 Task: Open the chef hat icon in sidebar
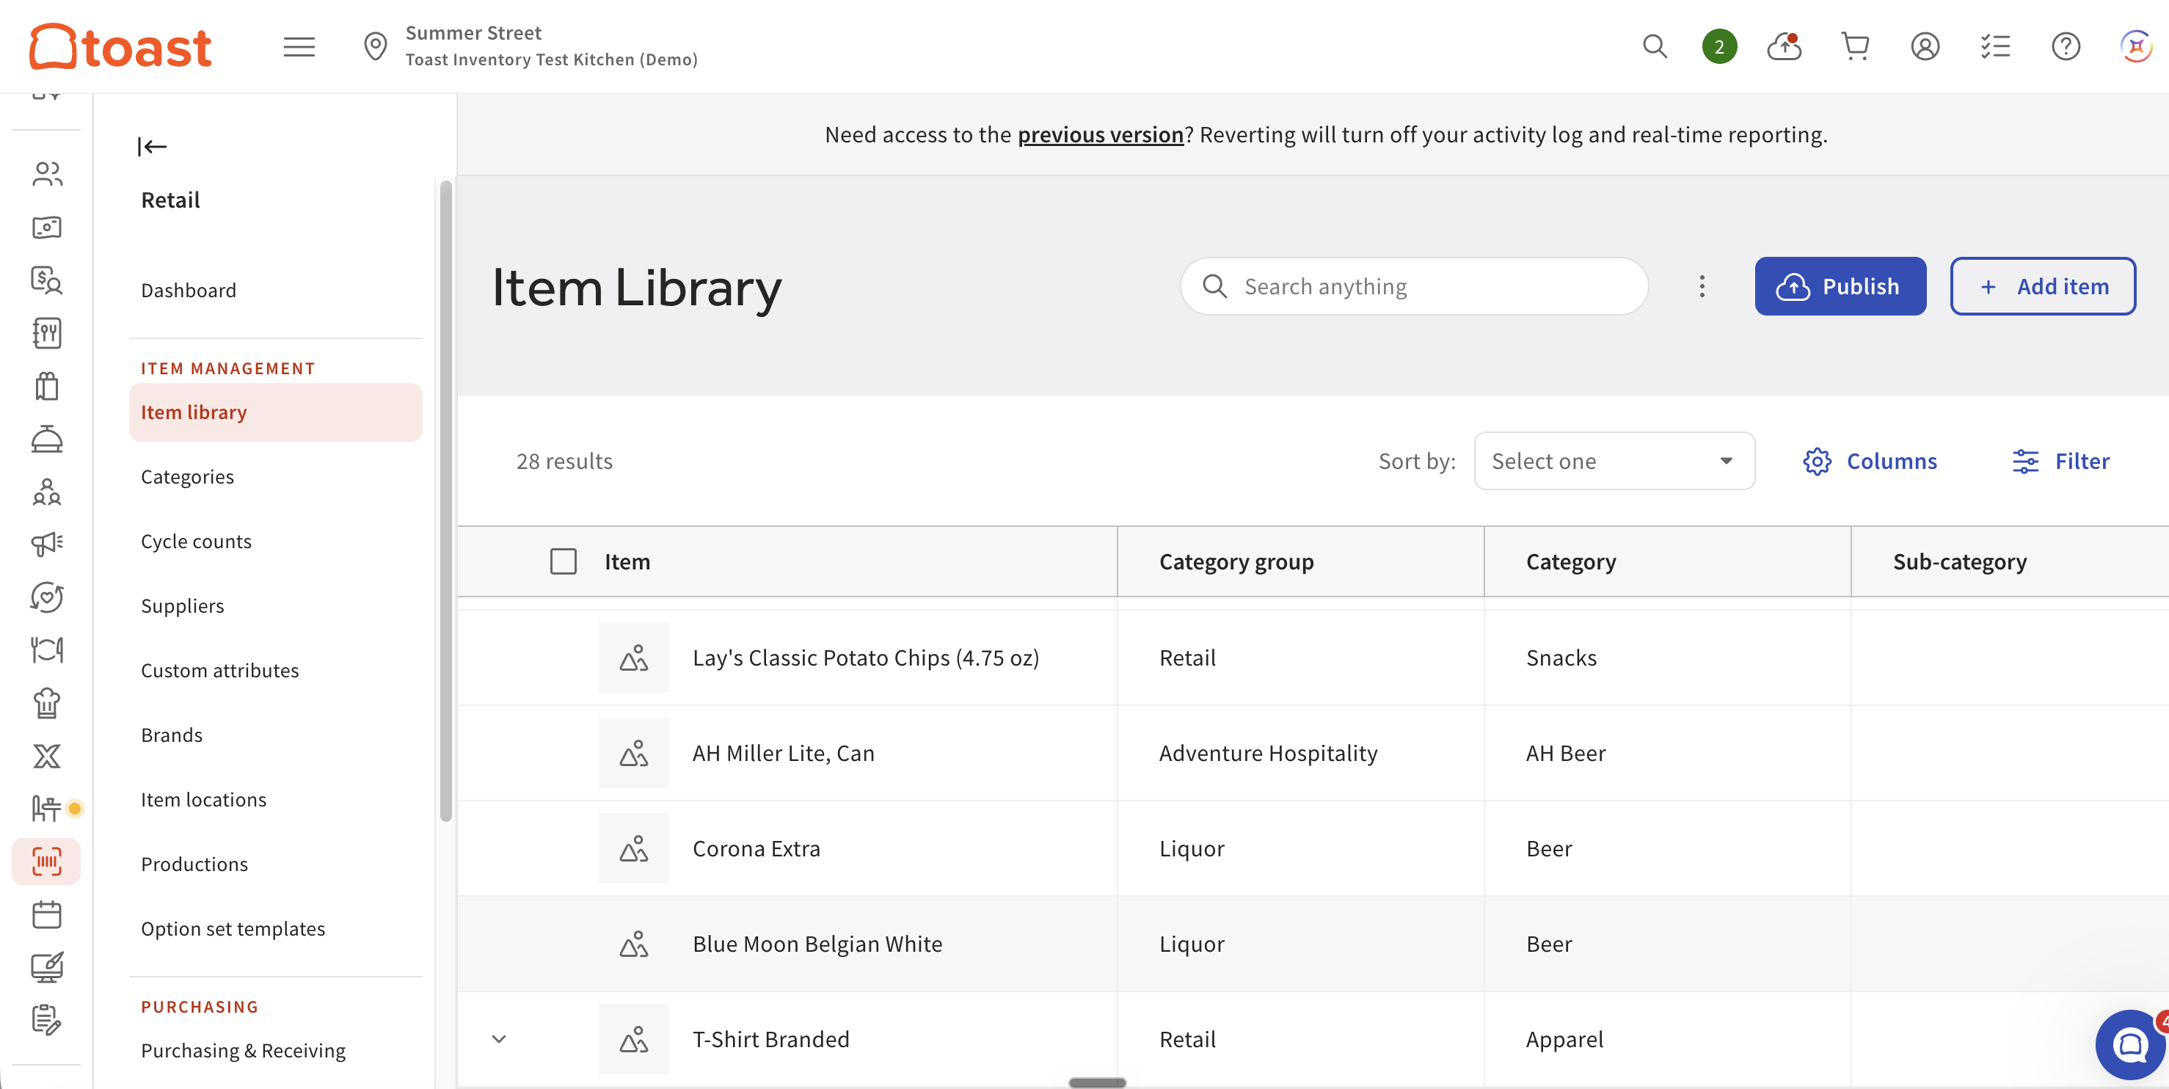coord(47,703)
